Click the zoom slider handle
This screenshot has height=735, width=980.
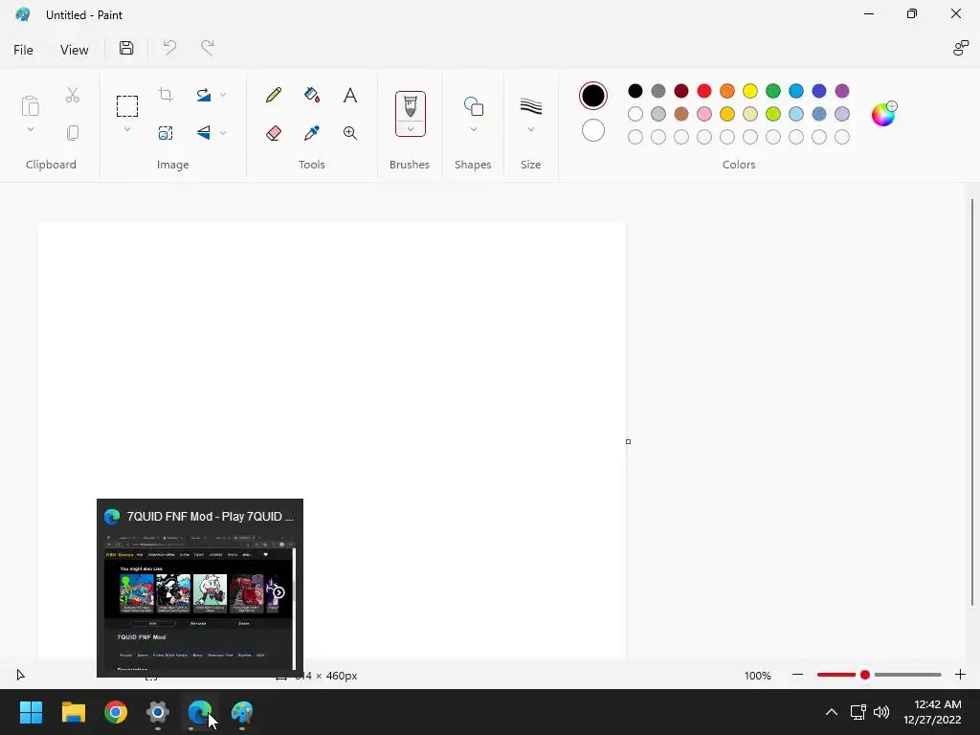(865, 675)
